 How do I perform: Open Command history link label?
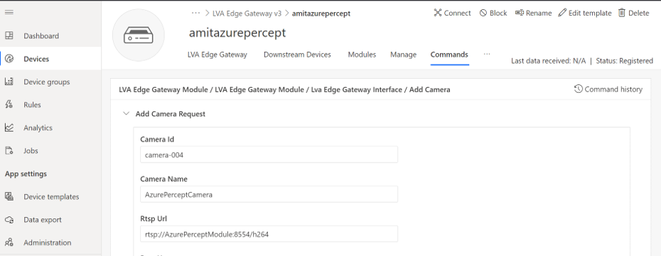click(613, 89)
